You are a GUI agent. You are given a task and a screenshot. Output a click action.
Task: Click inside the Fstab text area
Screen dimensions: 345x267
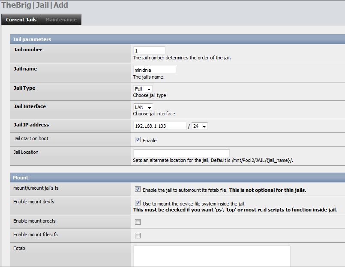[212, 256]
